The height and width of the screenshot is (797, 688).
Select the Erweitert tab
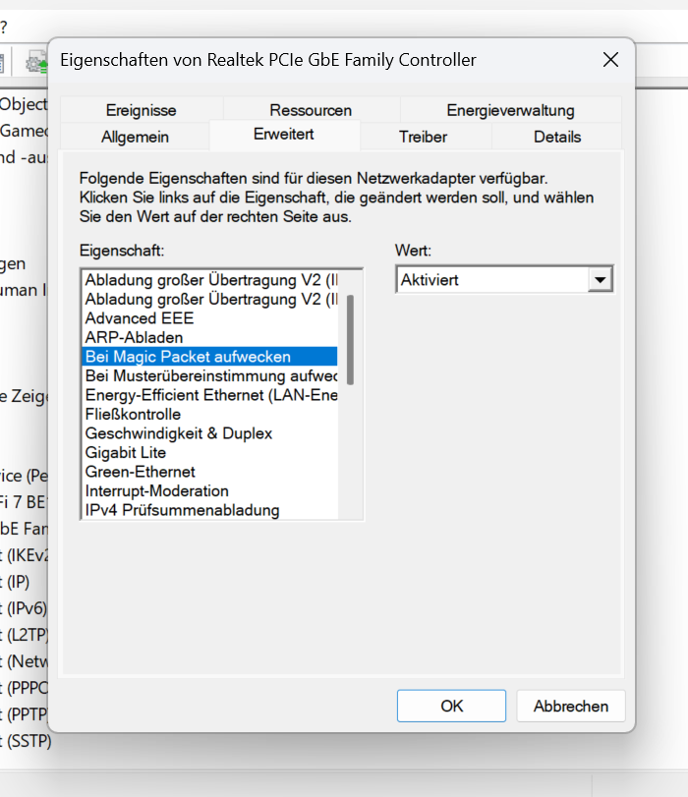pyautogui.click(x=284, y=135)
